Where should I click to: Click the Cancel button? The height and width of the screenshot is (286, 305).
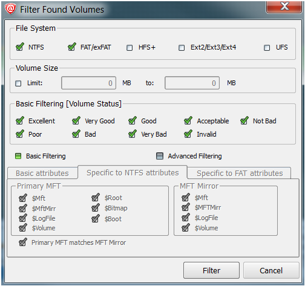[271, 270]
